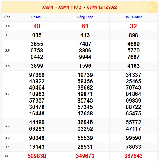Click G.7 result 898
The width and height of the screenshot is (161, 162).
(x=133, y=35)
